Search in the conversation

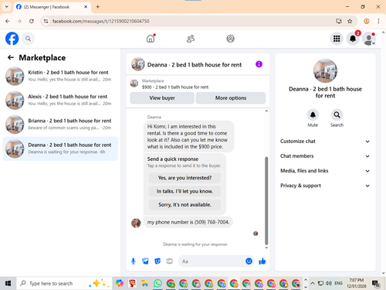(x=337, y=115)
